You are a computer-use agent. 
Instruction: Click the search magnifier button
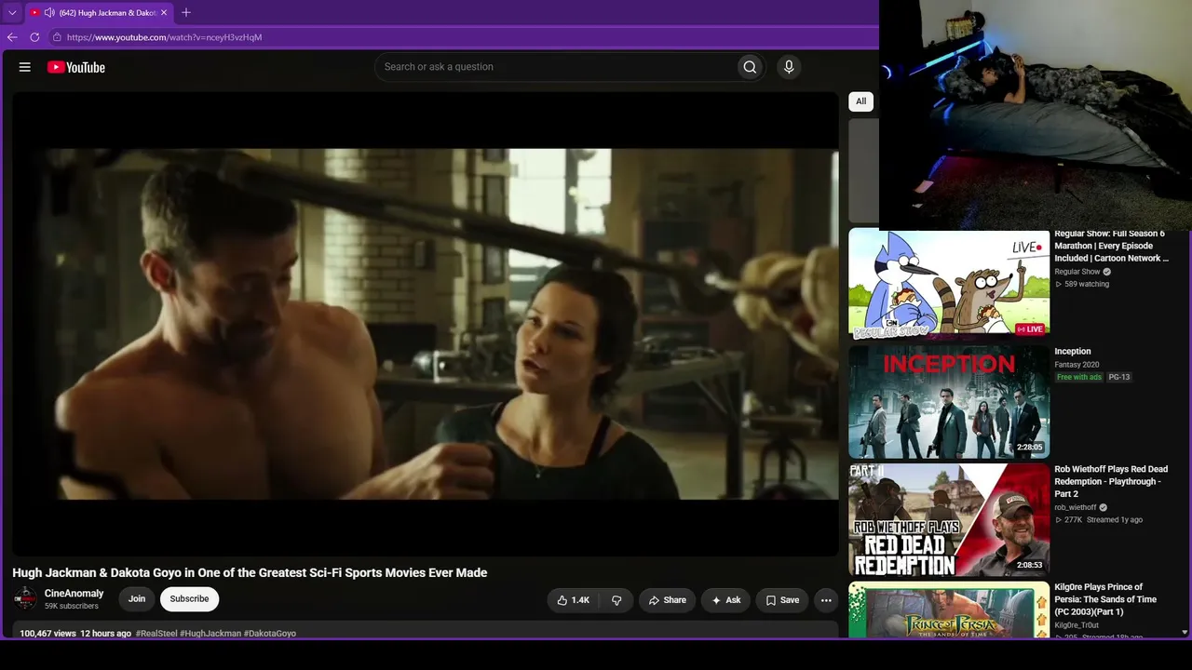(x=750, y=67)
